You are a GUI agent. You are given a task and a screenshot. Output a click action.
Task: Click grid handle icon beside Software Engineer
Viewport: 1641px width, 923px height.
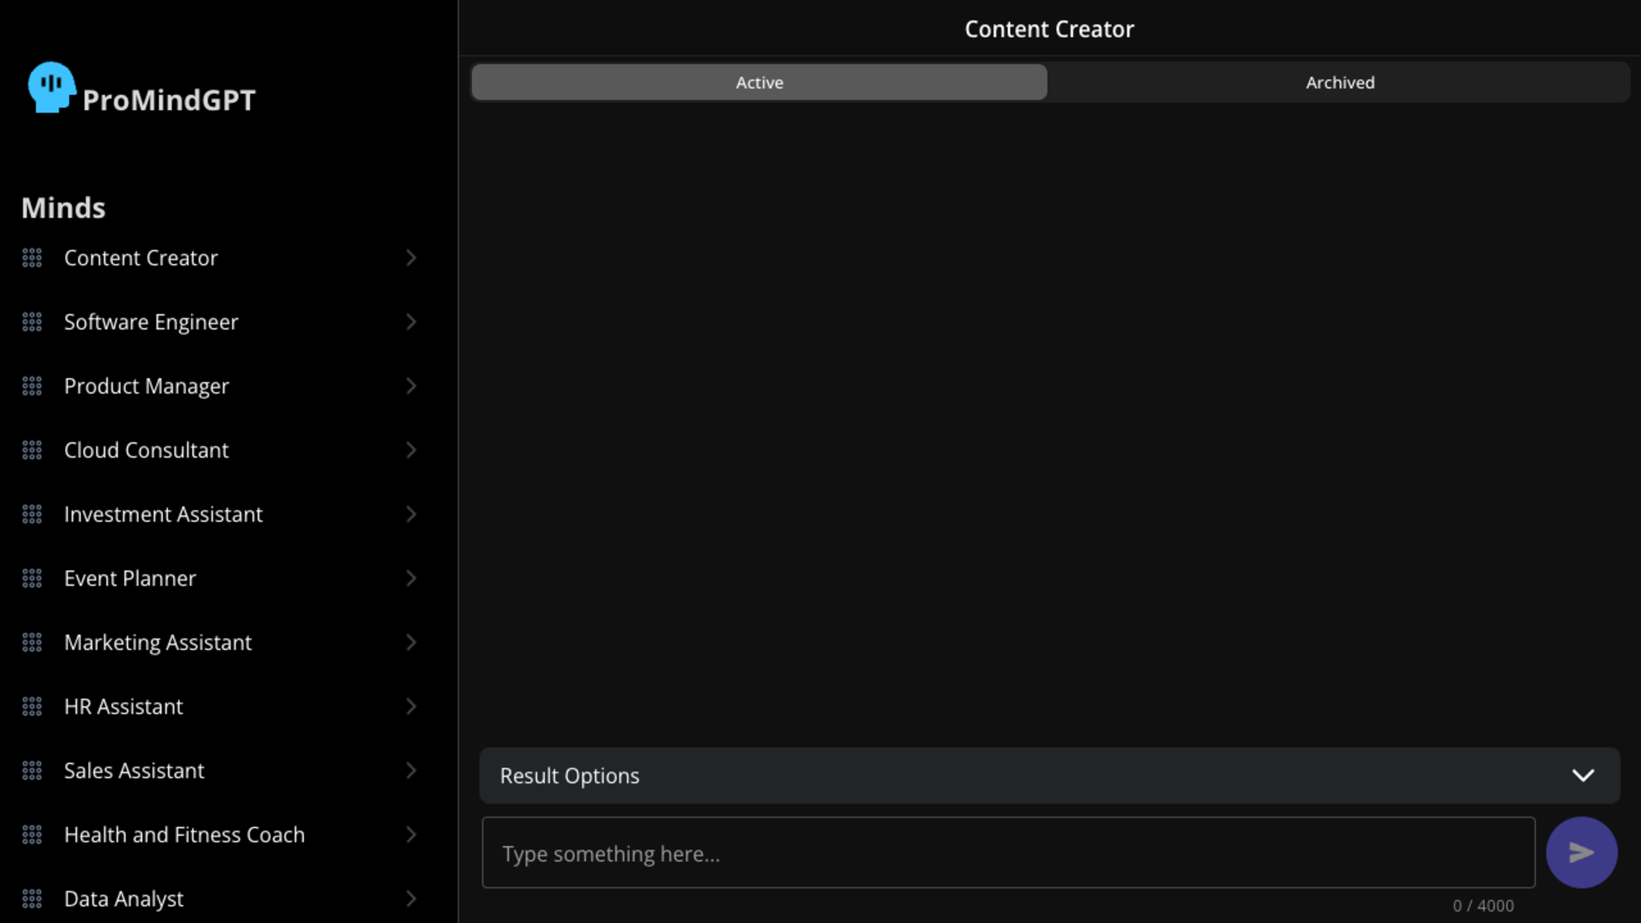(x=32, y=322)
